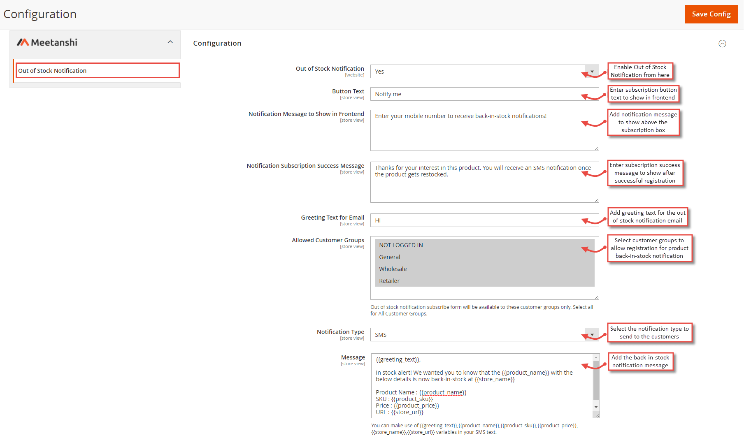Click the Notification Message to Show textarea
744x438 pixels.
tap(484, 130)
